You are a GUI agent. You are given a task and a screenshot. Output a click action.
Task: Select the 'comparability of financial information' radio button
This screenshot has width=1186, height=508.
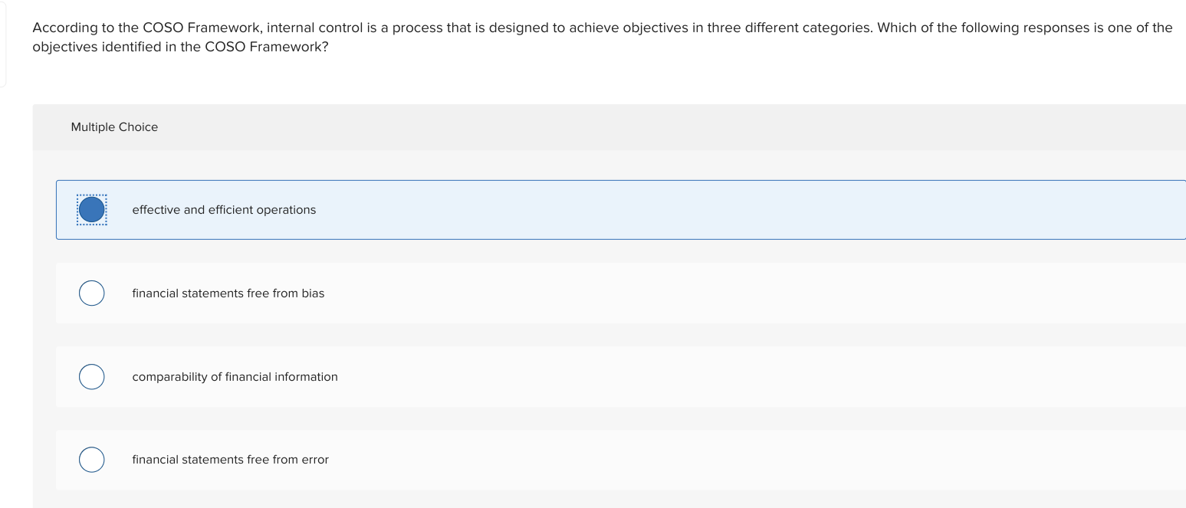(91, 376)
